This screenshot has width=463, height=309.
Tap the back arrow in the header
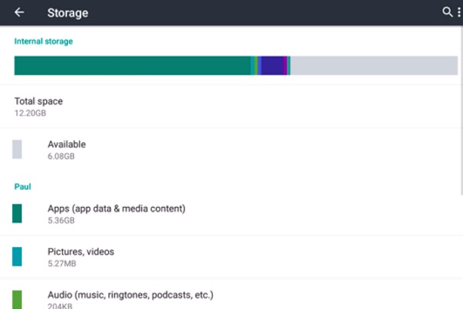tap(19, 12)
